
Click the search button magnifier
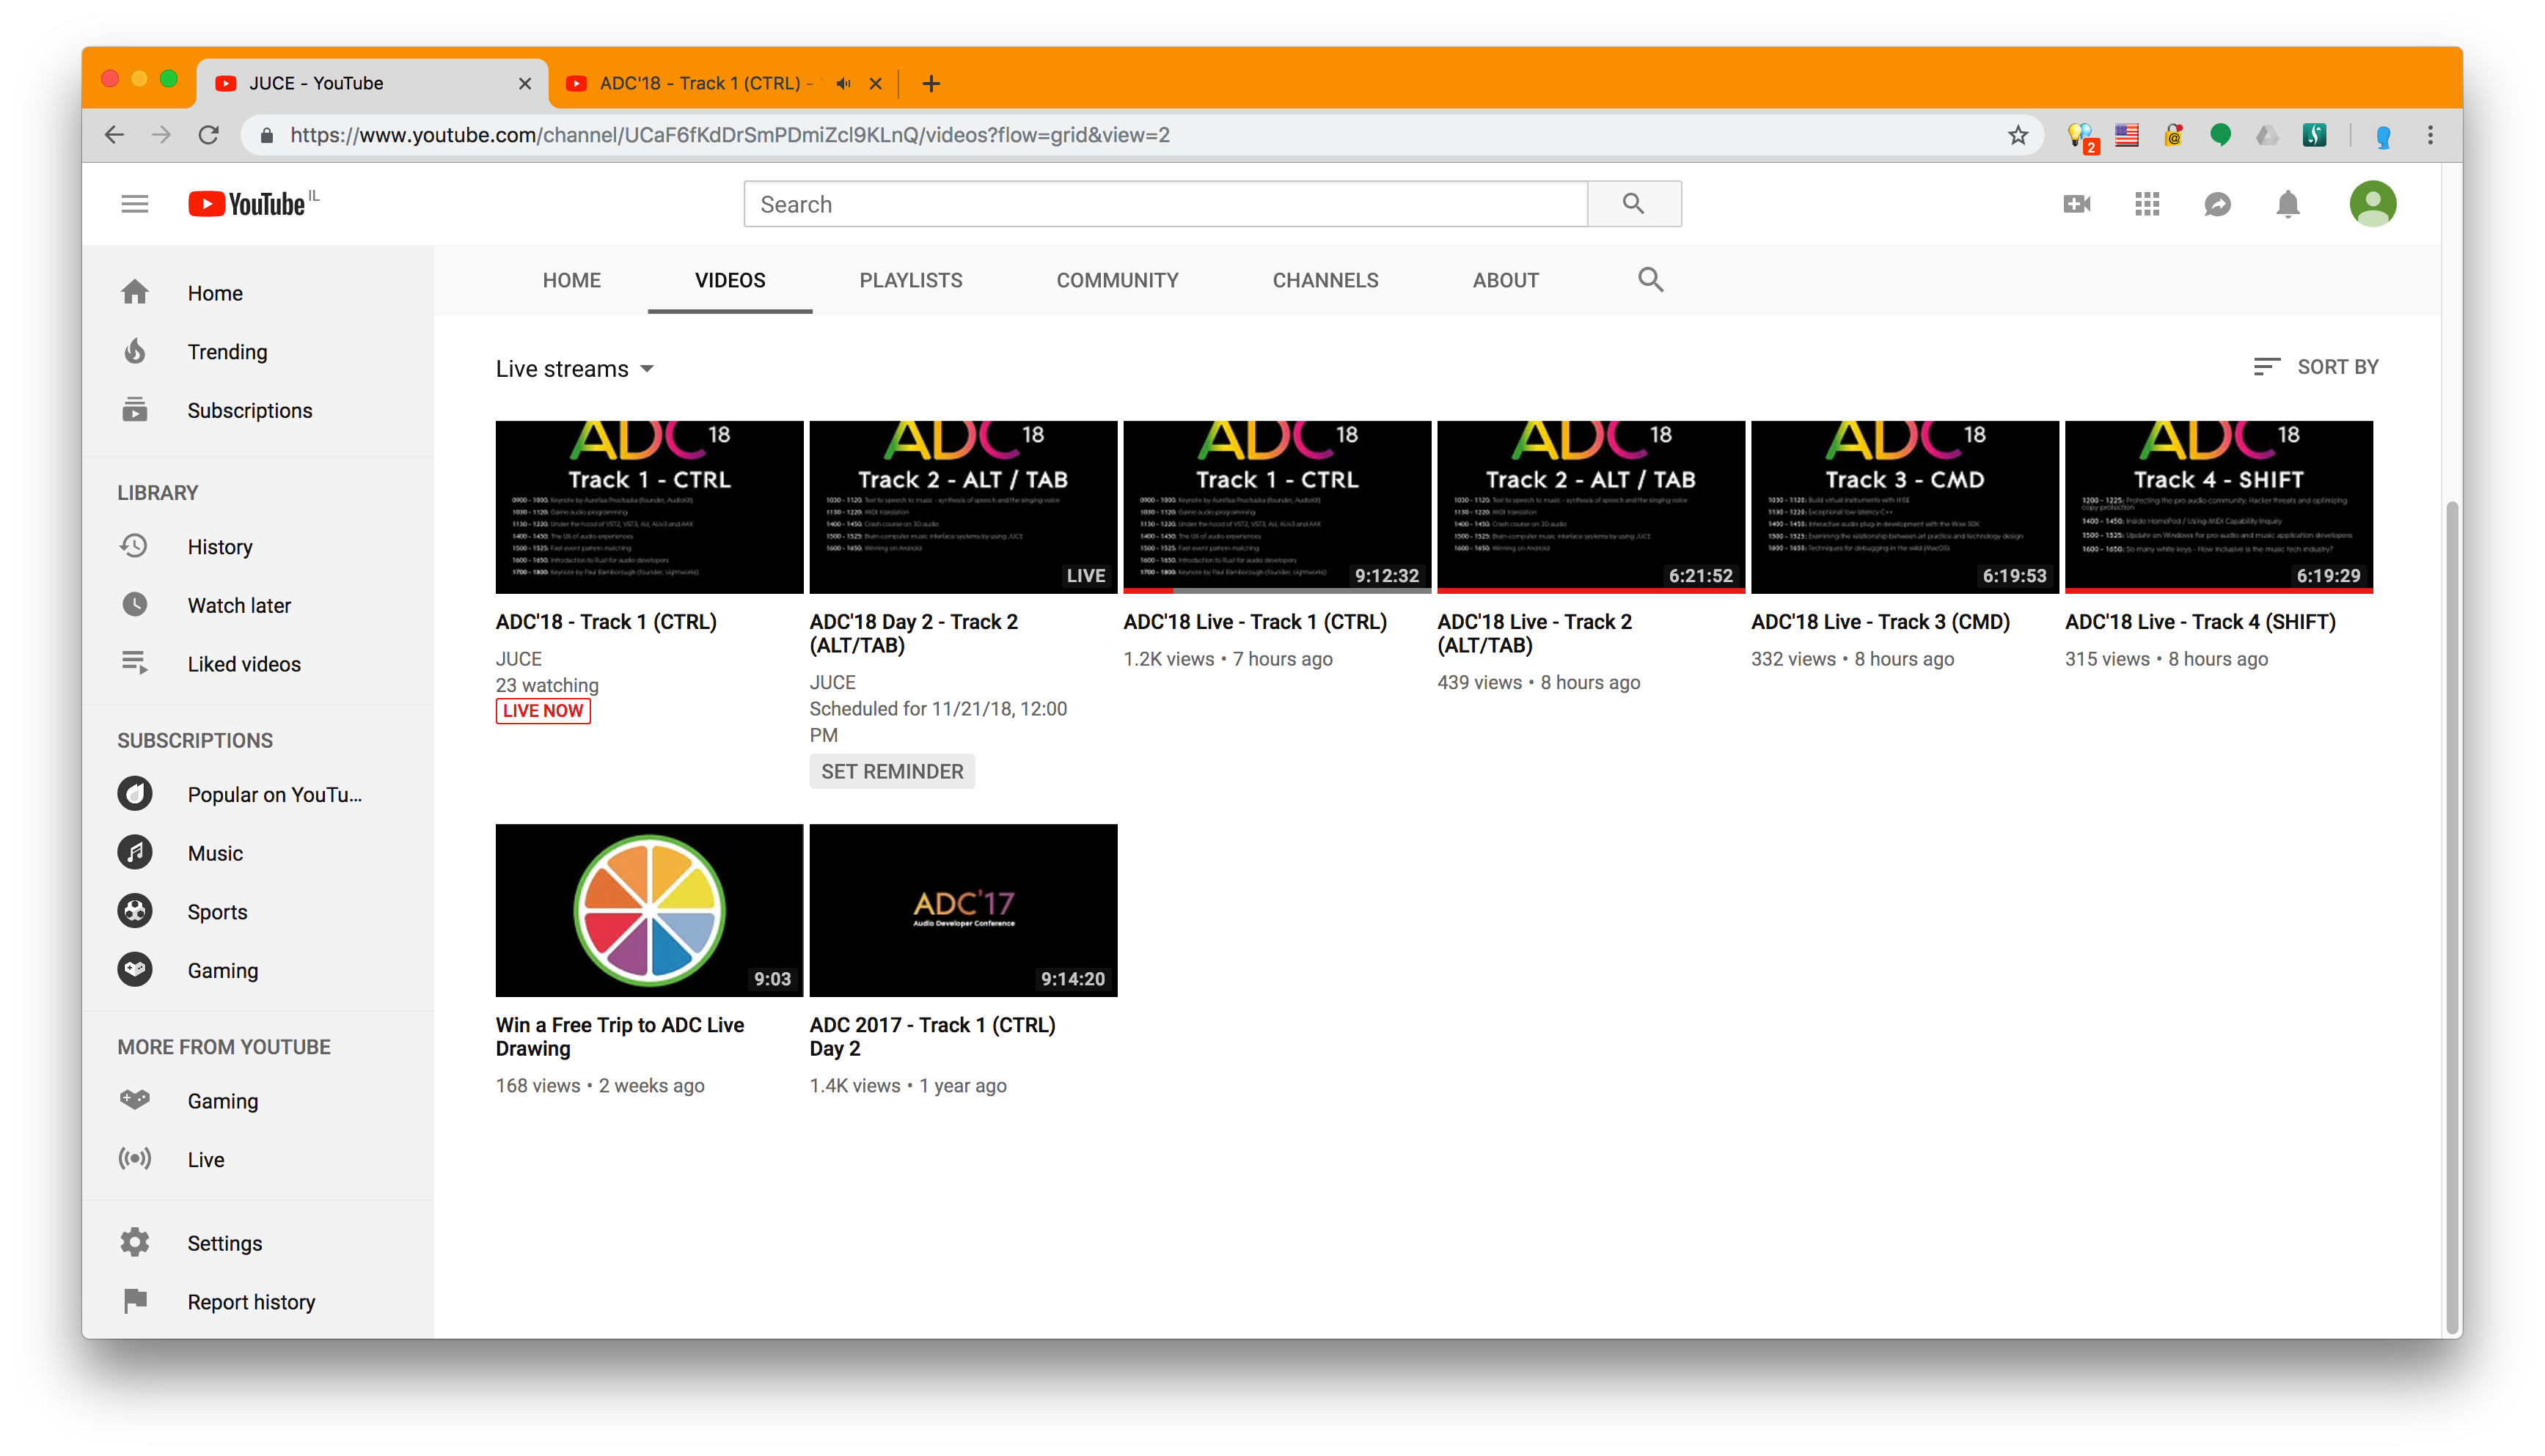click(1633, 204)
